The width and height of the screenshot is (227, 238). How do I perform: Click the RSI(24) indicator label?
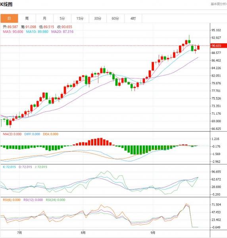click(56, 200)
